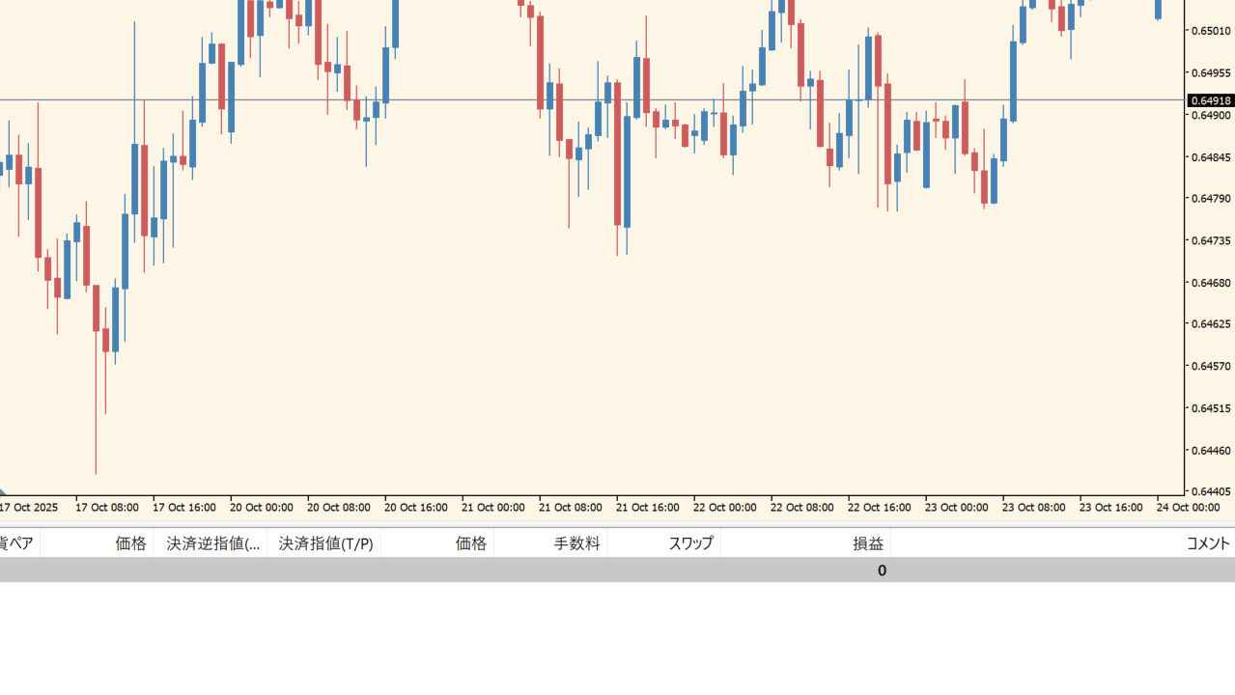Viewport: 1235px width, 695px height.
Task: Click the second 価格 column header
Action: pyautogui.click(x=470, y=543)
